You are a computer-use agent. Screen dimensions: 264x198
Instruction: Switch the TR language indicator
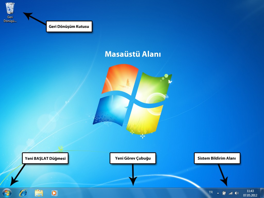(211, 192)
